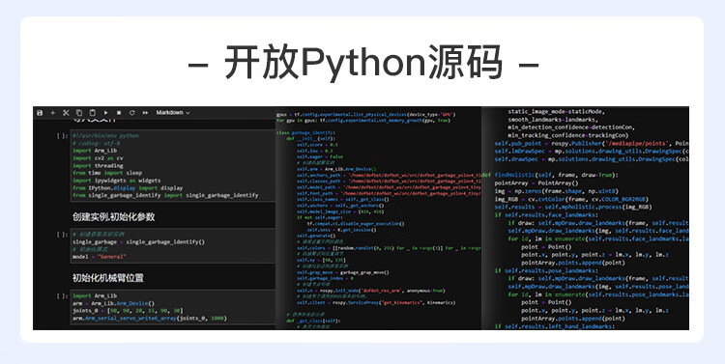
Task: Click 'img = np.zeros(frame.shape, np.uint8)' line
Action: point(556,191)
